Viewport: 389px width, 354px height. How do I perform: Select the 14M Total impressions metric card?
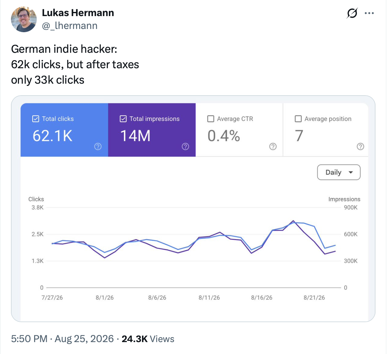(152, 130)
